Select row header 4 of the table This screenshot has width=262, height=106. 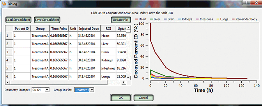point(9,60)
